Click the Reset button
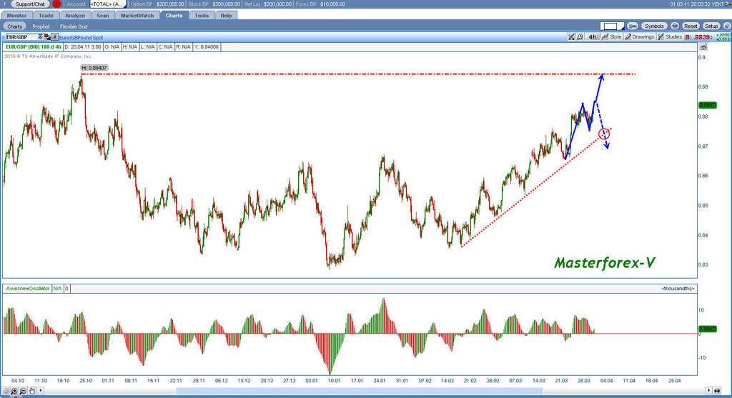 pos(691,26)
